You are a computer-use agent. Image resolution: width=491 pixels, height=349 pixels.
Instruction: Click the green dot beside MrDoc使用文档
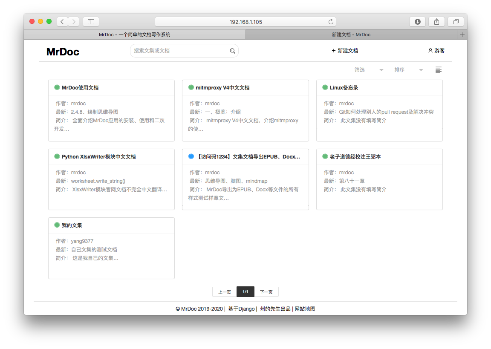pos(57,87)
